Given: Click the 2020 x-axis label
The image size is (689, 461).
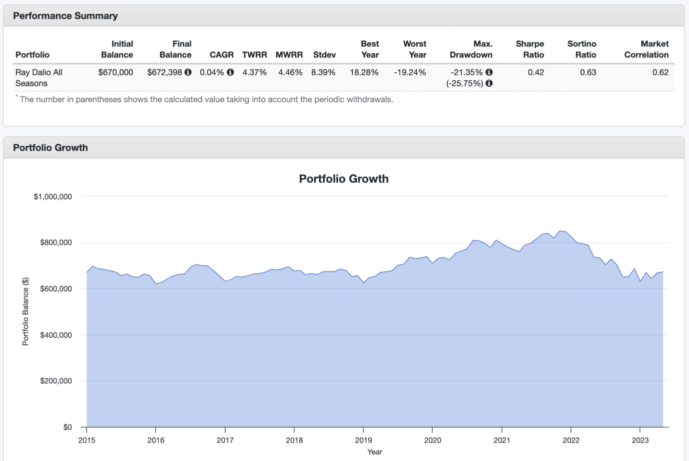Looking at the screenshot, I should click(433, 440).
